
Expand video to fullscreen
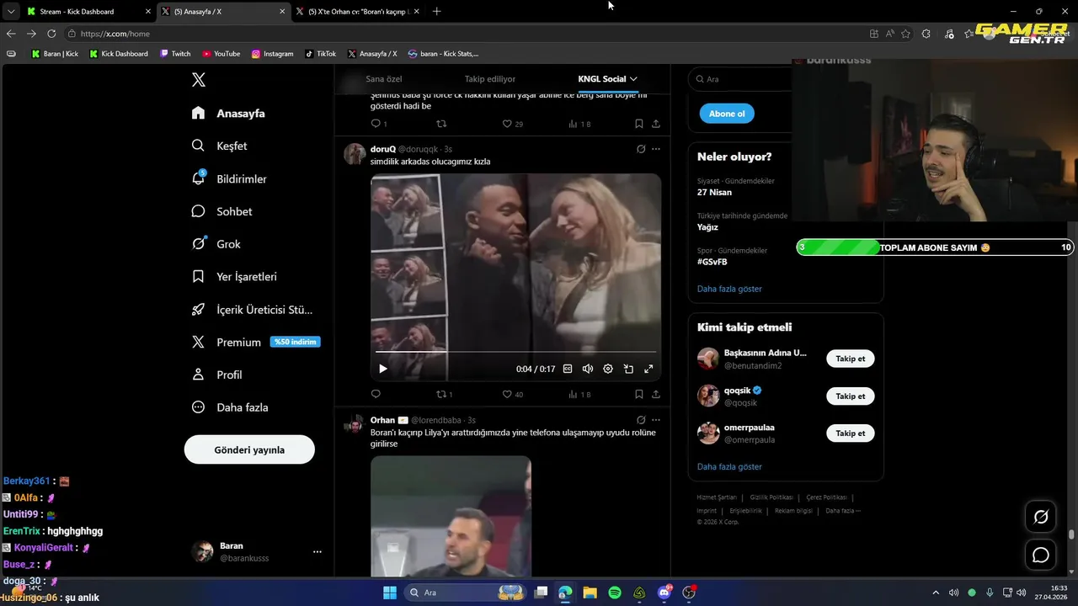click(648, 369)
